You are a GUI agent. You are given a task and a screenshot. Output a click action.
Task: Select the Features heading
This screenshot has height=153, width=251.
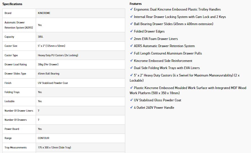[136, 4]
